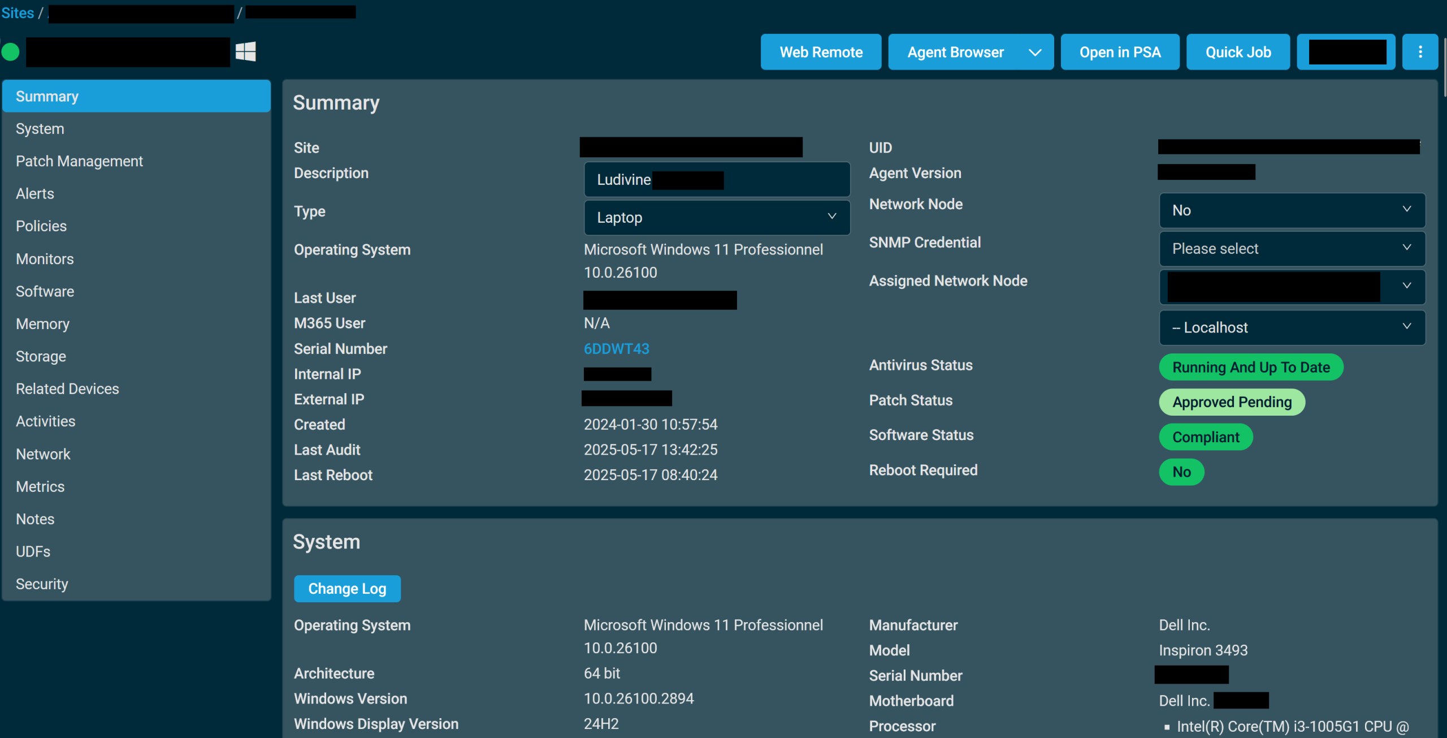
Task: Click the Web Remote button
Action: pos(821,52)
